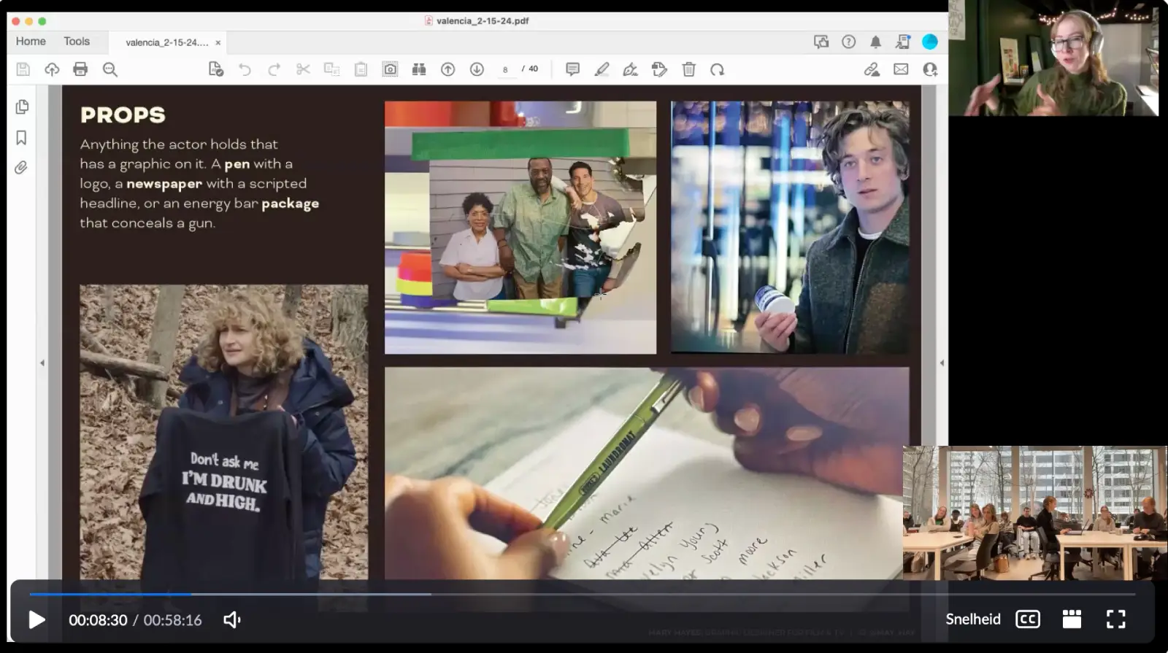Send the file via envelope icon
1168x653 pixels.
[x=901, y=69]
